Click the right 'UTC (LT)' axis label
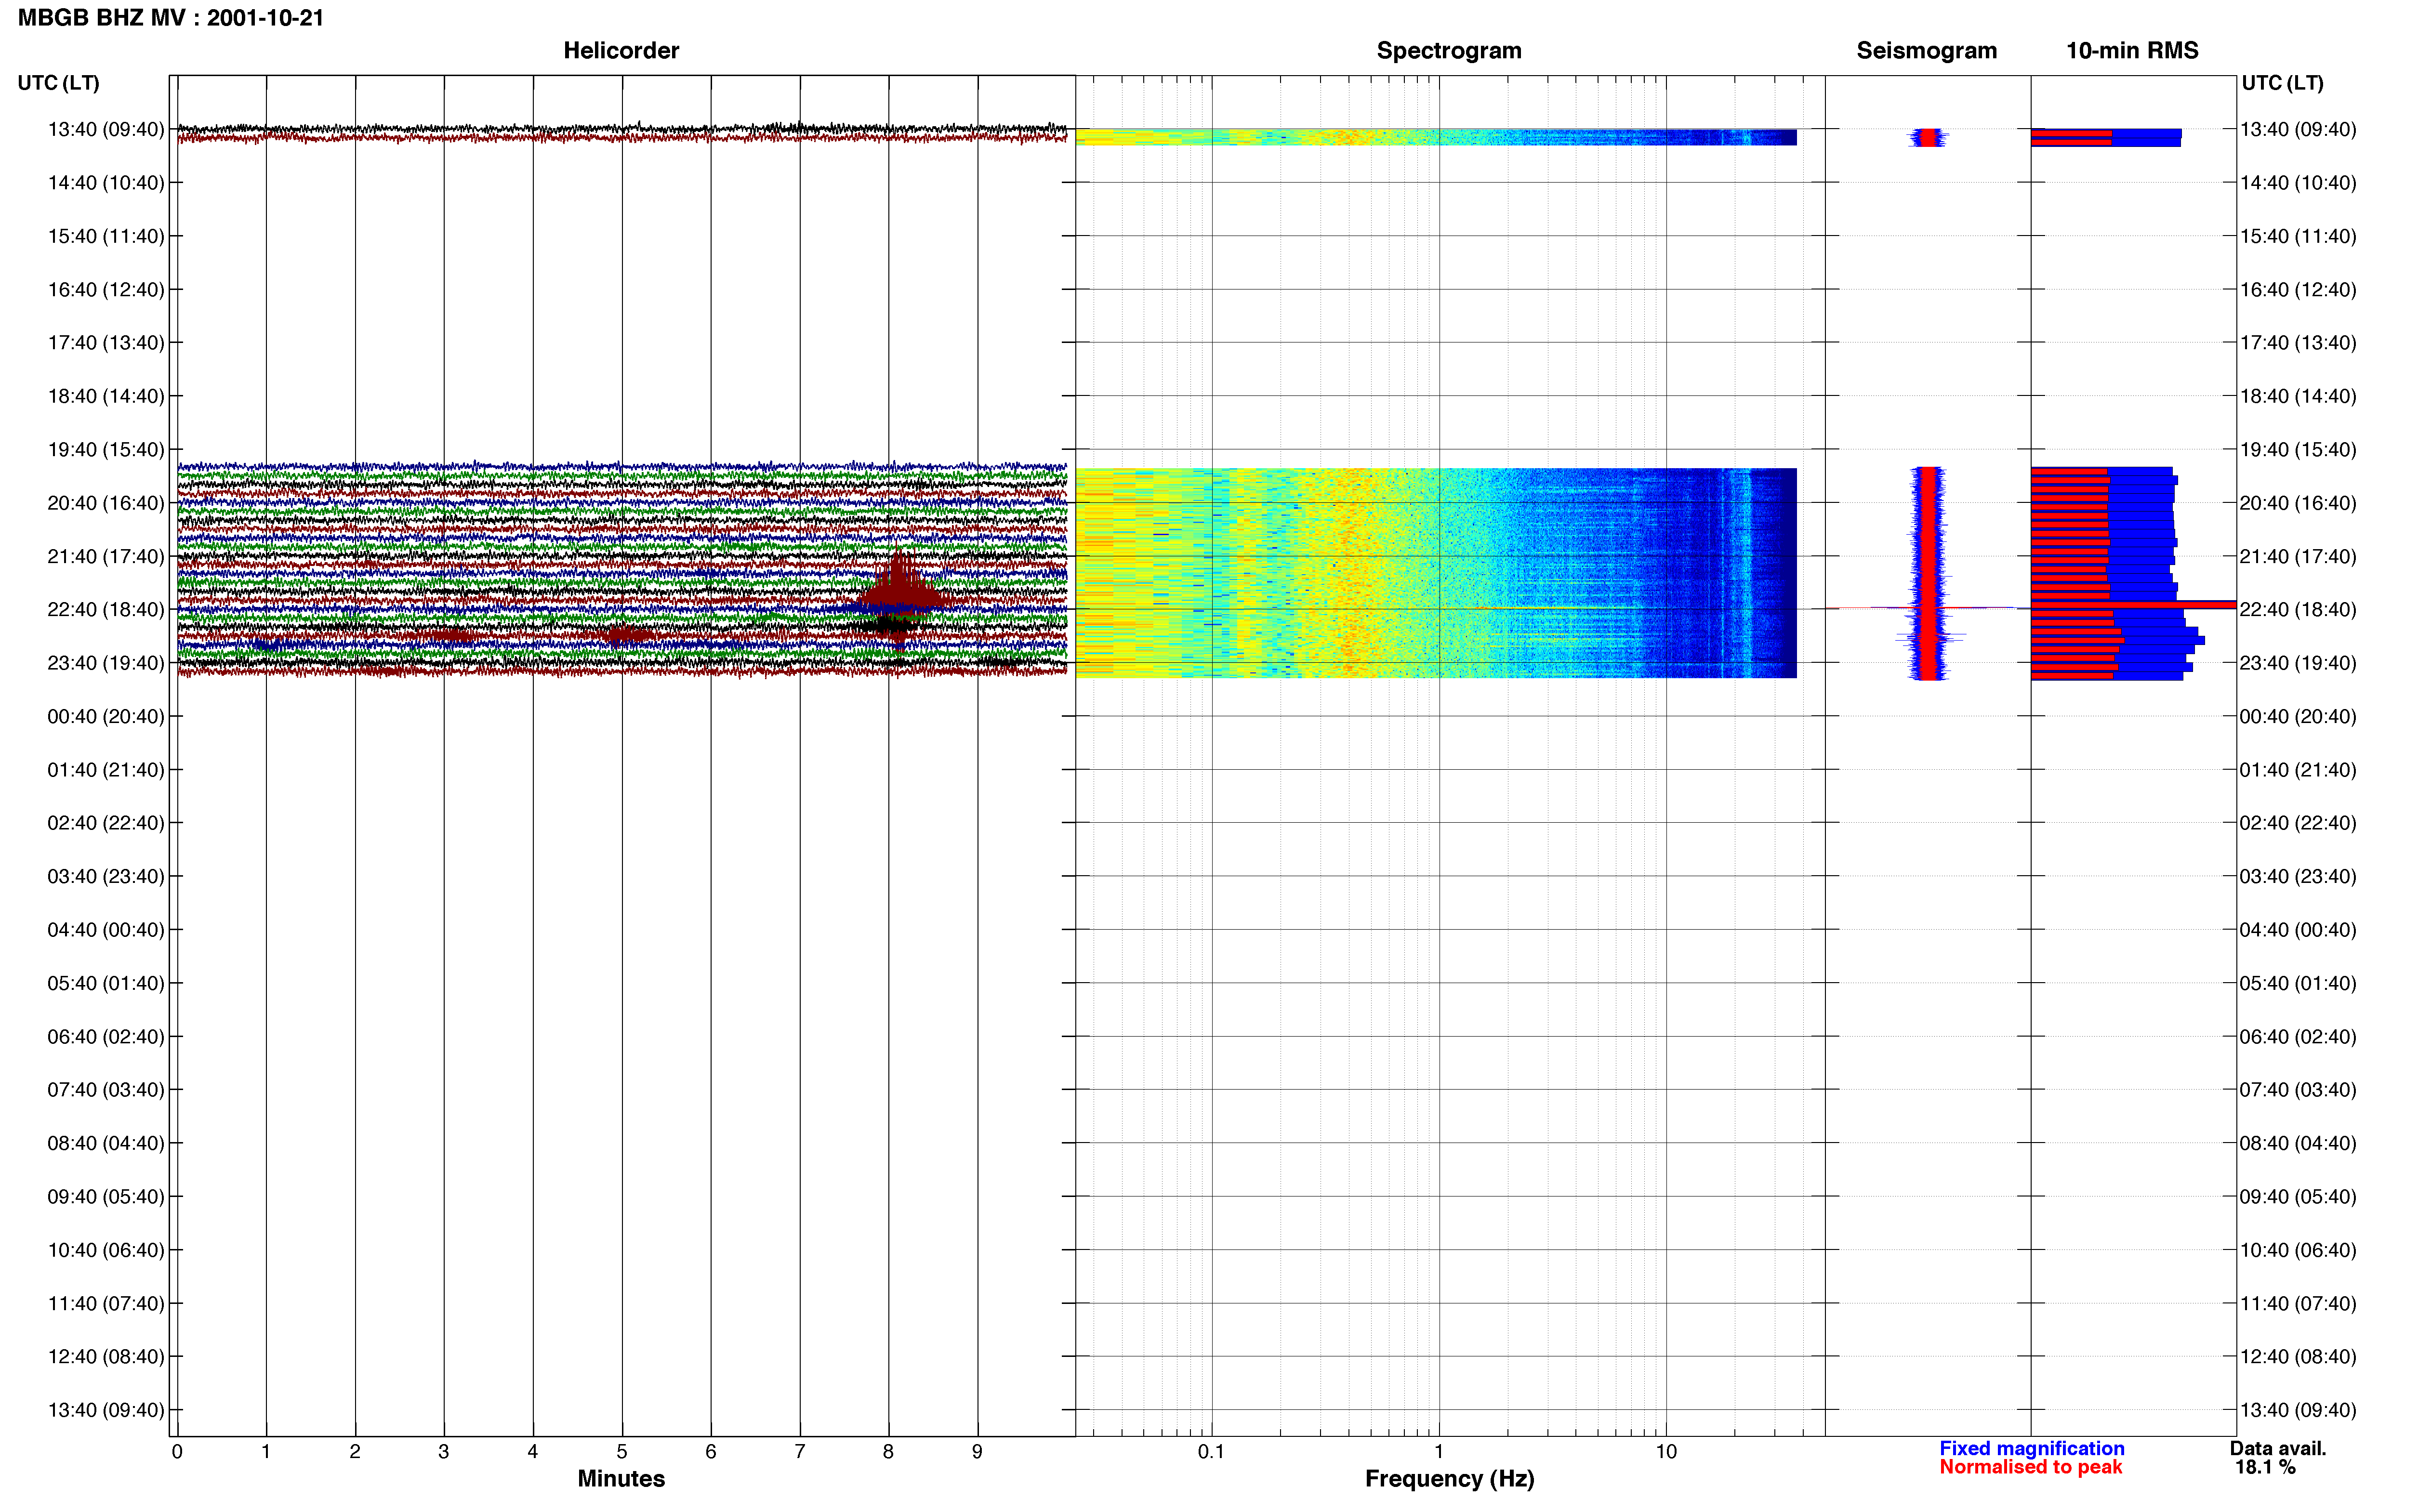 (x=2282, y=83)
